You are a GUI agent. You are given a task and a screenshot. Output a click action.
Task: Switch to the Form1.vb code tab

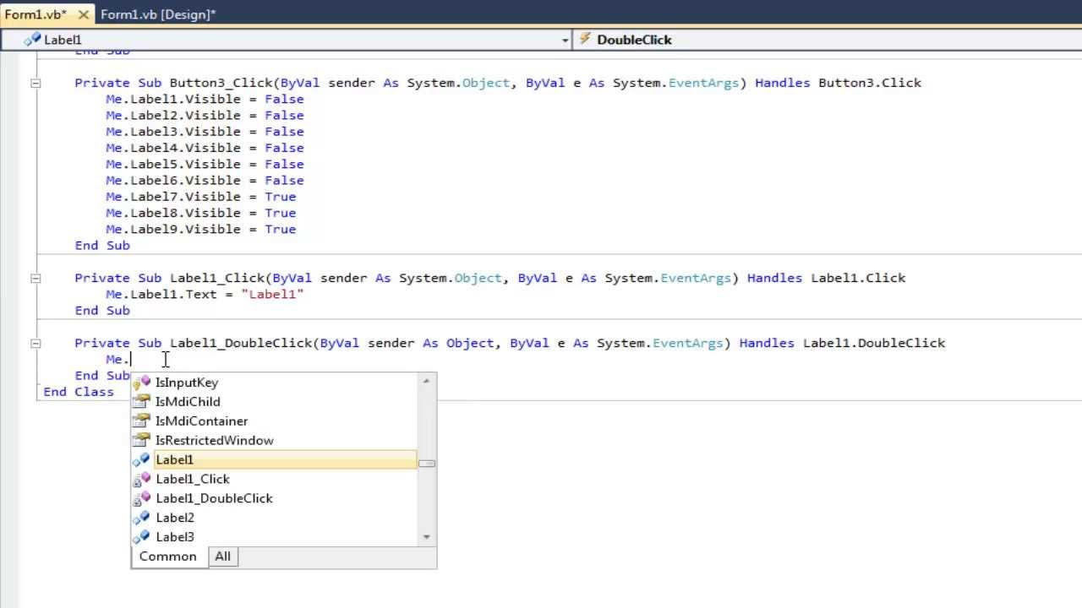(x=36, y=14)
